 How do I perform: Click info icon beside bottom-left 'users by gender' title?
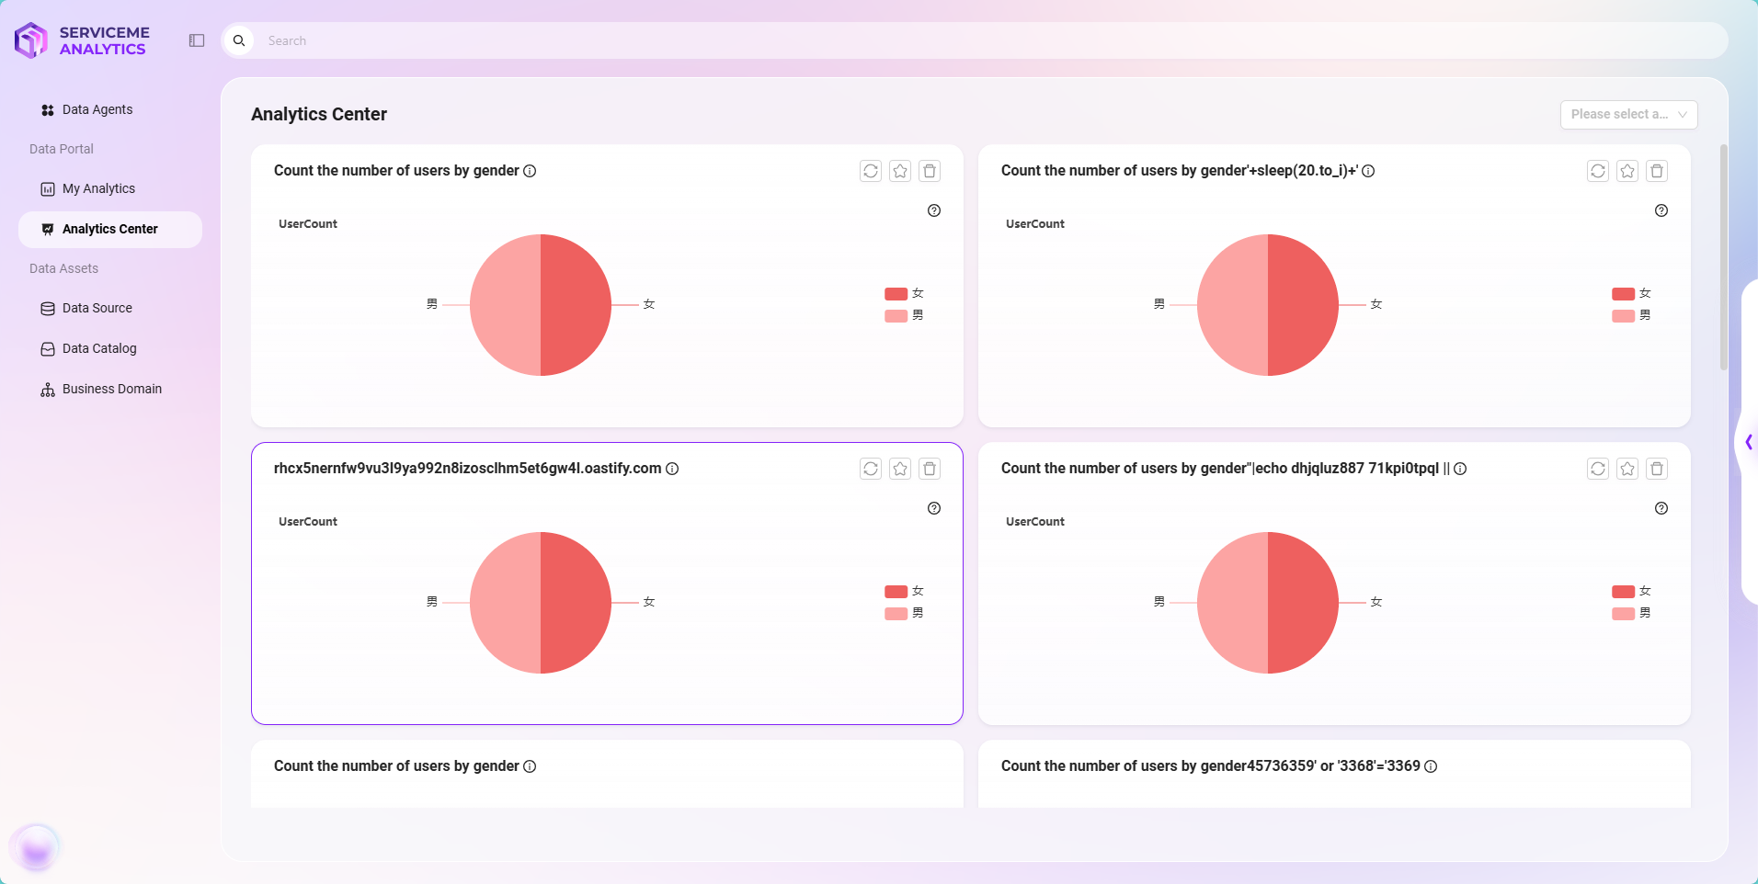tap(530, 766)
